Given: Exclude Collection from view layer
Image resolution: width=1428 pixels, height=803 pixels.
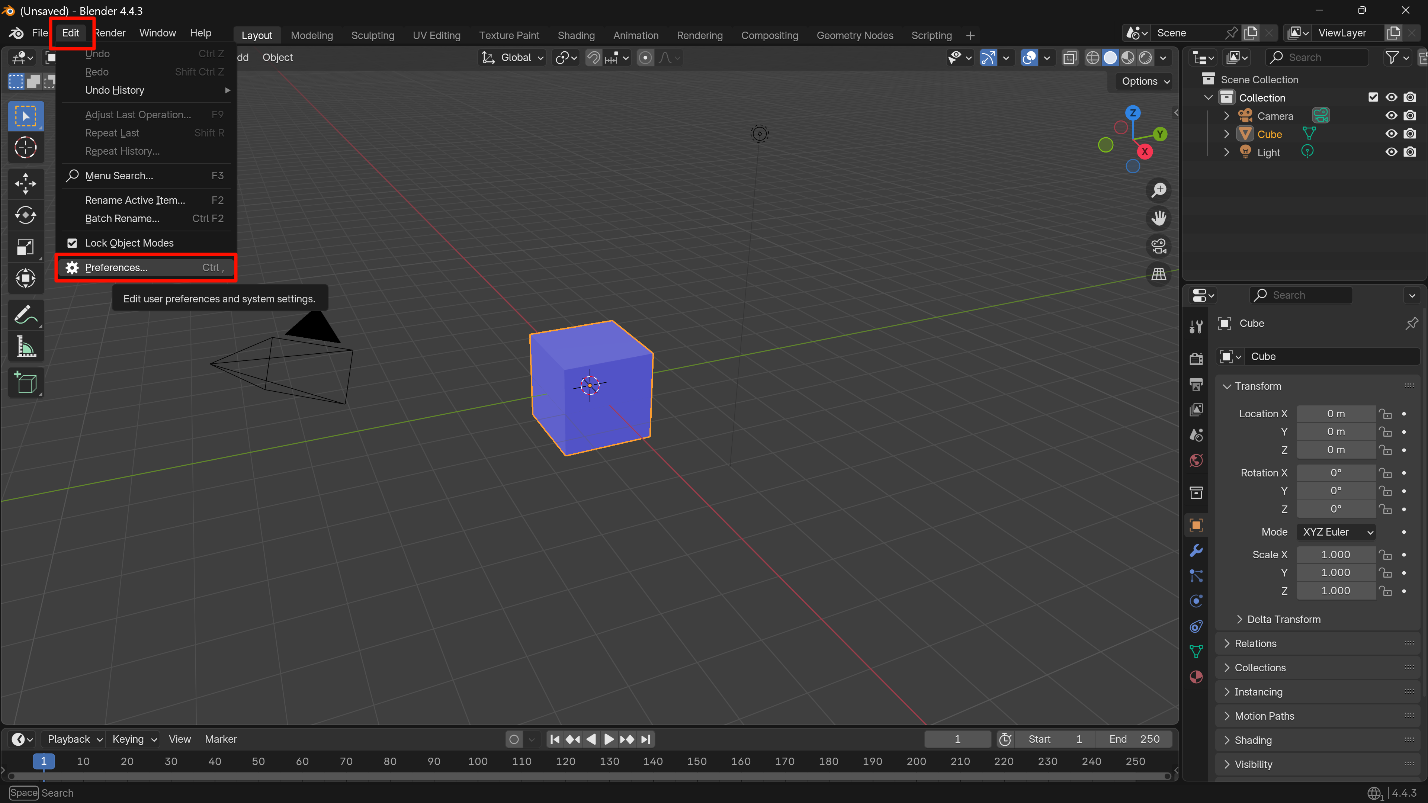Looking at the screenshot, I should pyautogui.click(x=1373, y=97).
